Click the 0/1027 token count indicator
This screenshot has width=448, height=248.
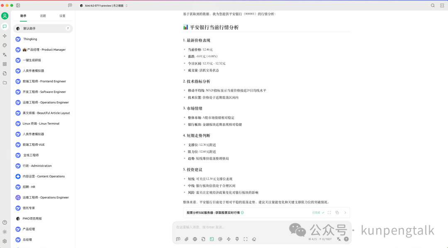326,239
